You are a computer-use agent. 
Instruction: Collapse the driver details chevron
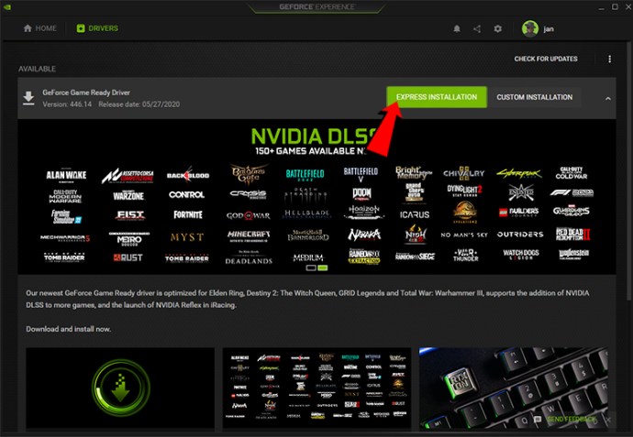[x=608, y=98]
